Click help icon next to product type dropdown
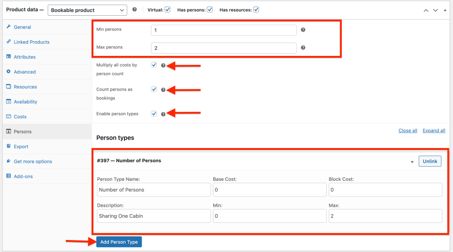This screenshot has width=453, height=252. [134, 9]
